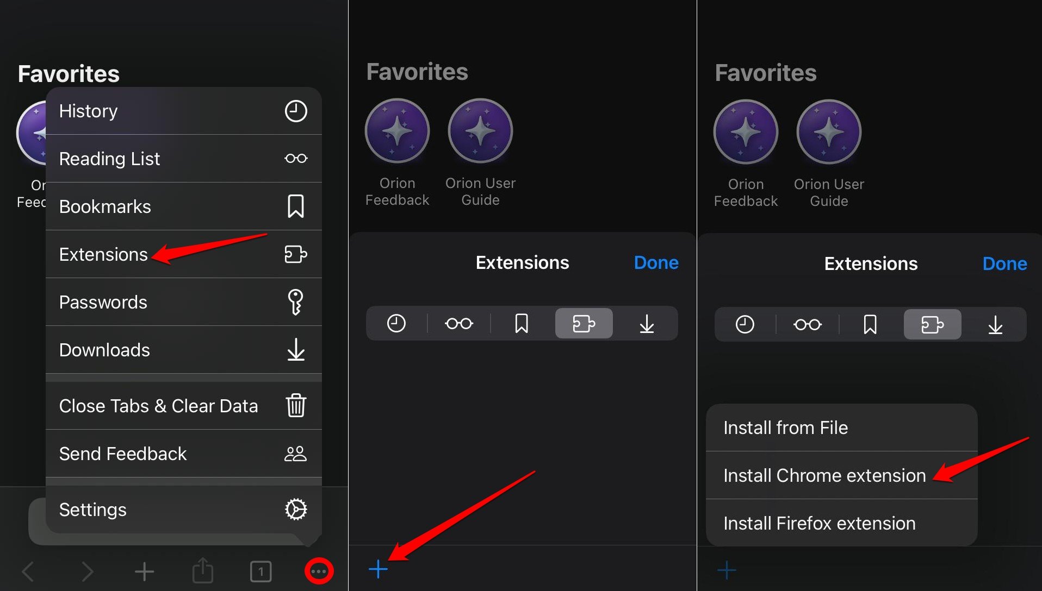This screenshot has width=1042, height=591.
Task: Tap the Reading List glasses icon in menu
Action: [x=296, y=159]
